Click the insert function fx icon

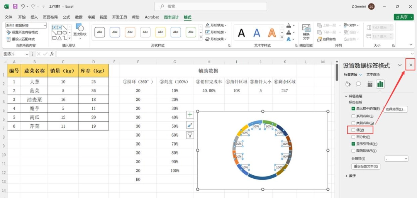(52, 54)
